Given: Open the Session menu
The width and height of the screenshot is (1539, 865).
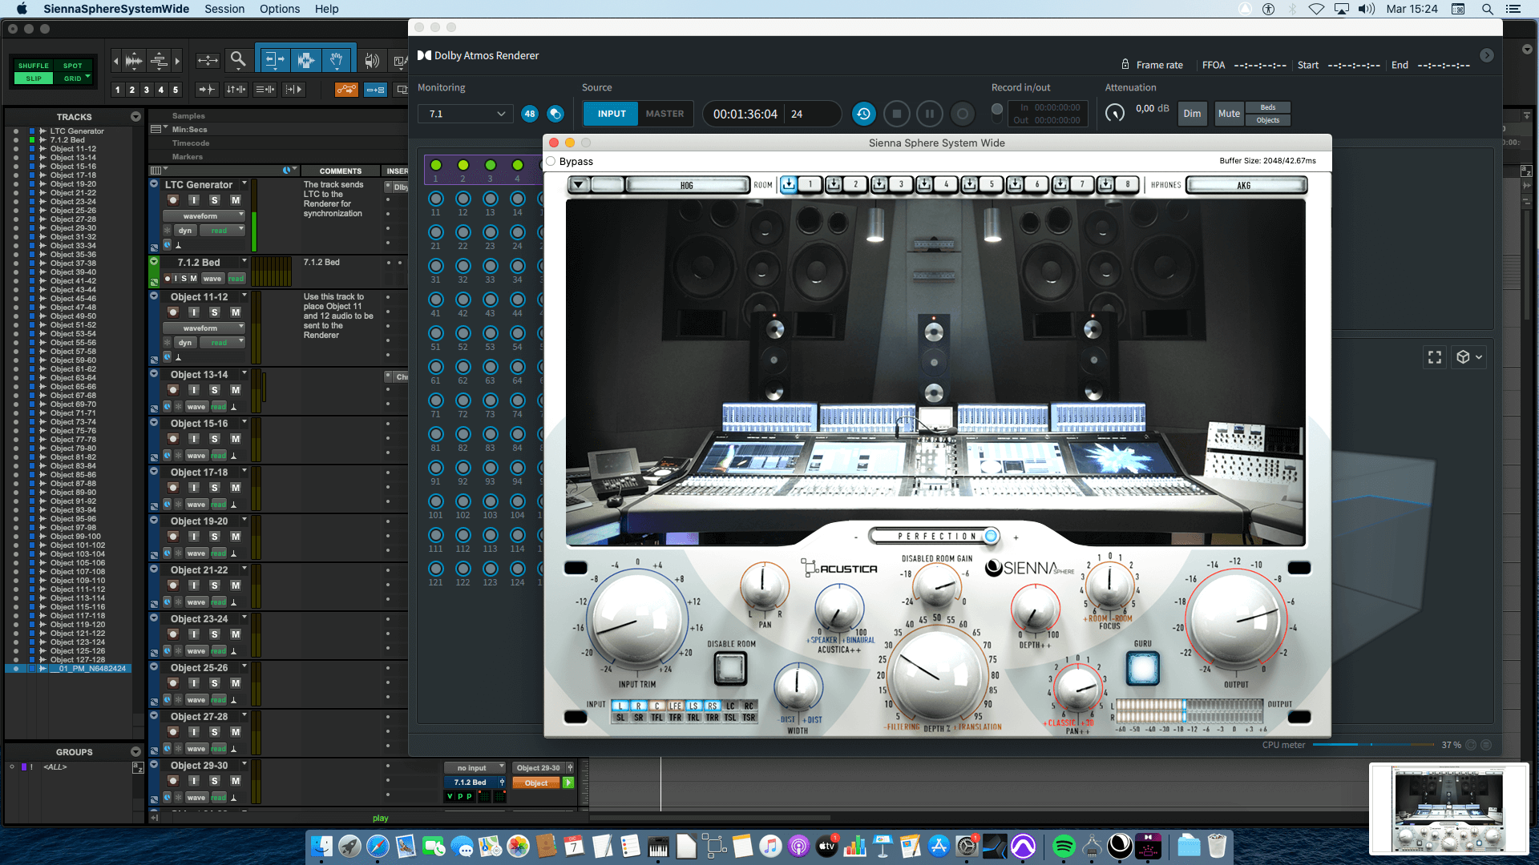Looking at the screenshot, I should 224,9.
